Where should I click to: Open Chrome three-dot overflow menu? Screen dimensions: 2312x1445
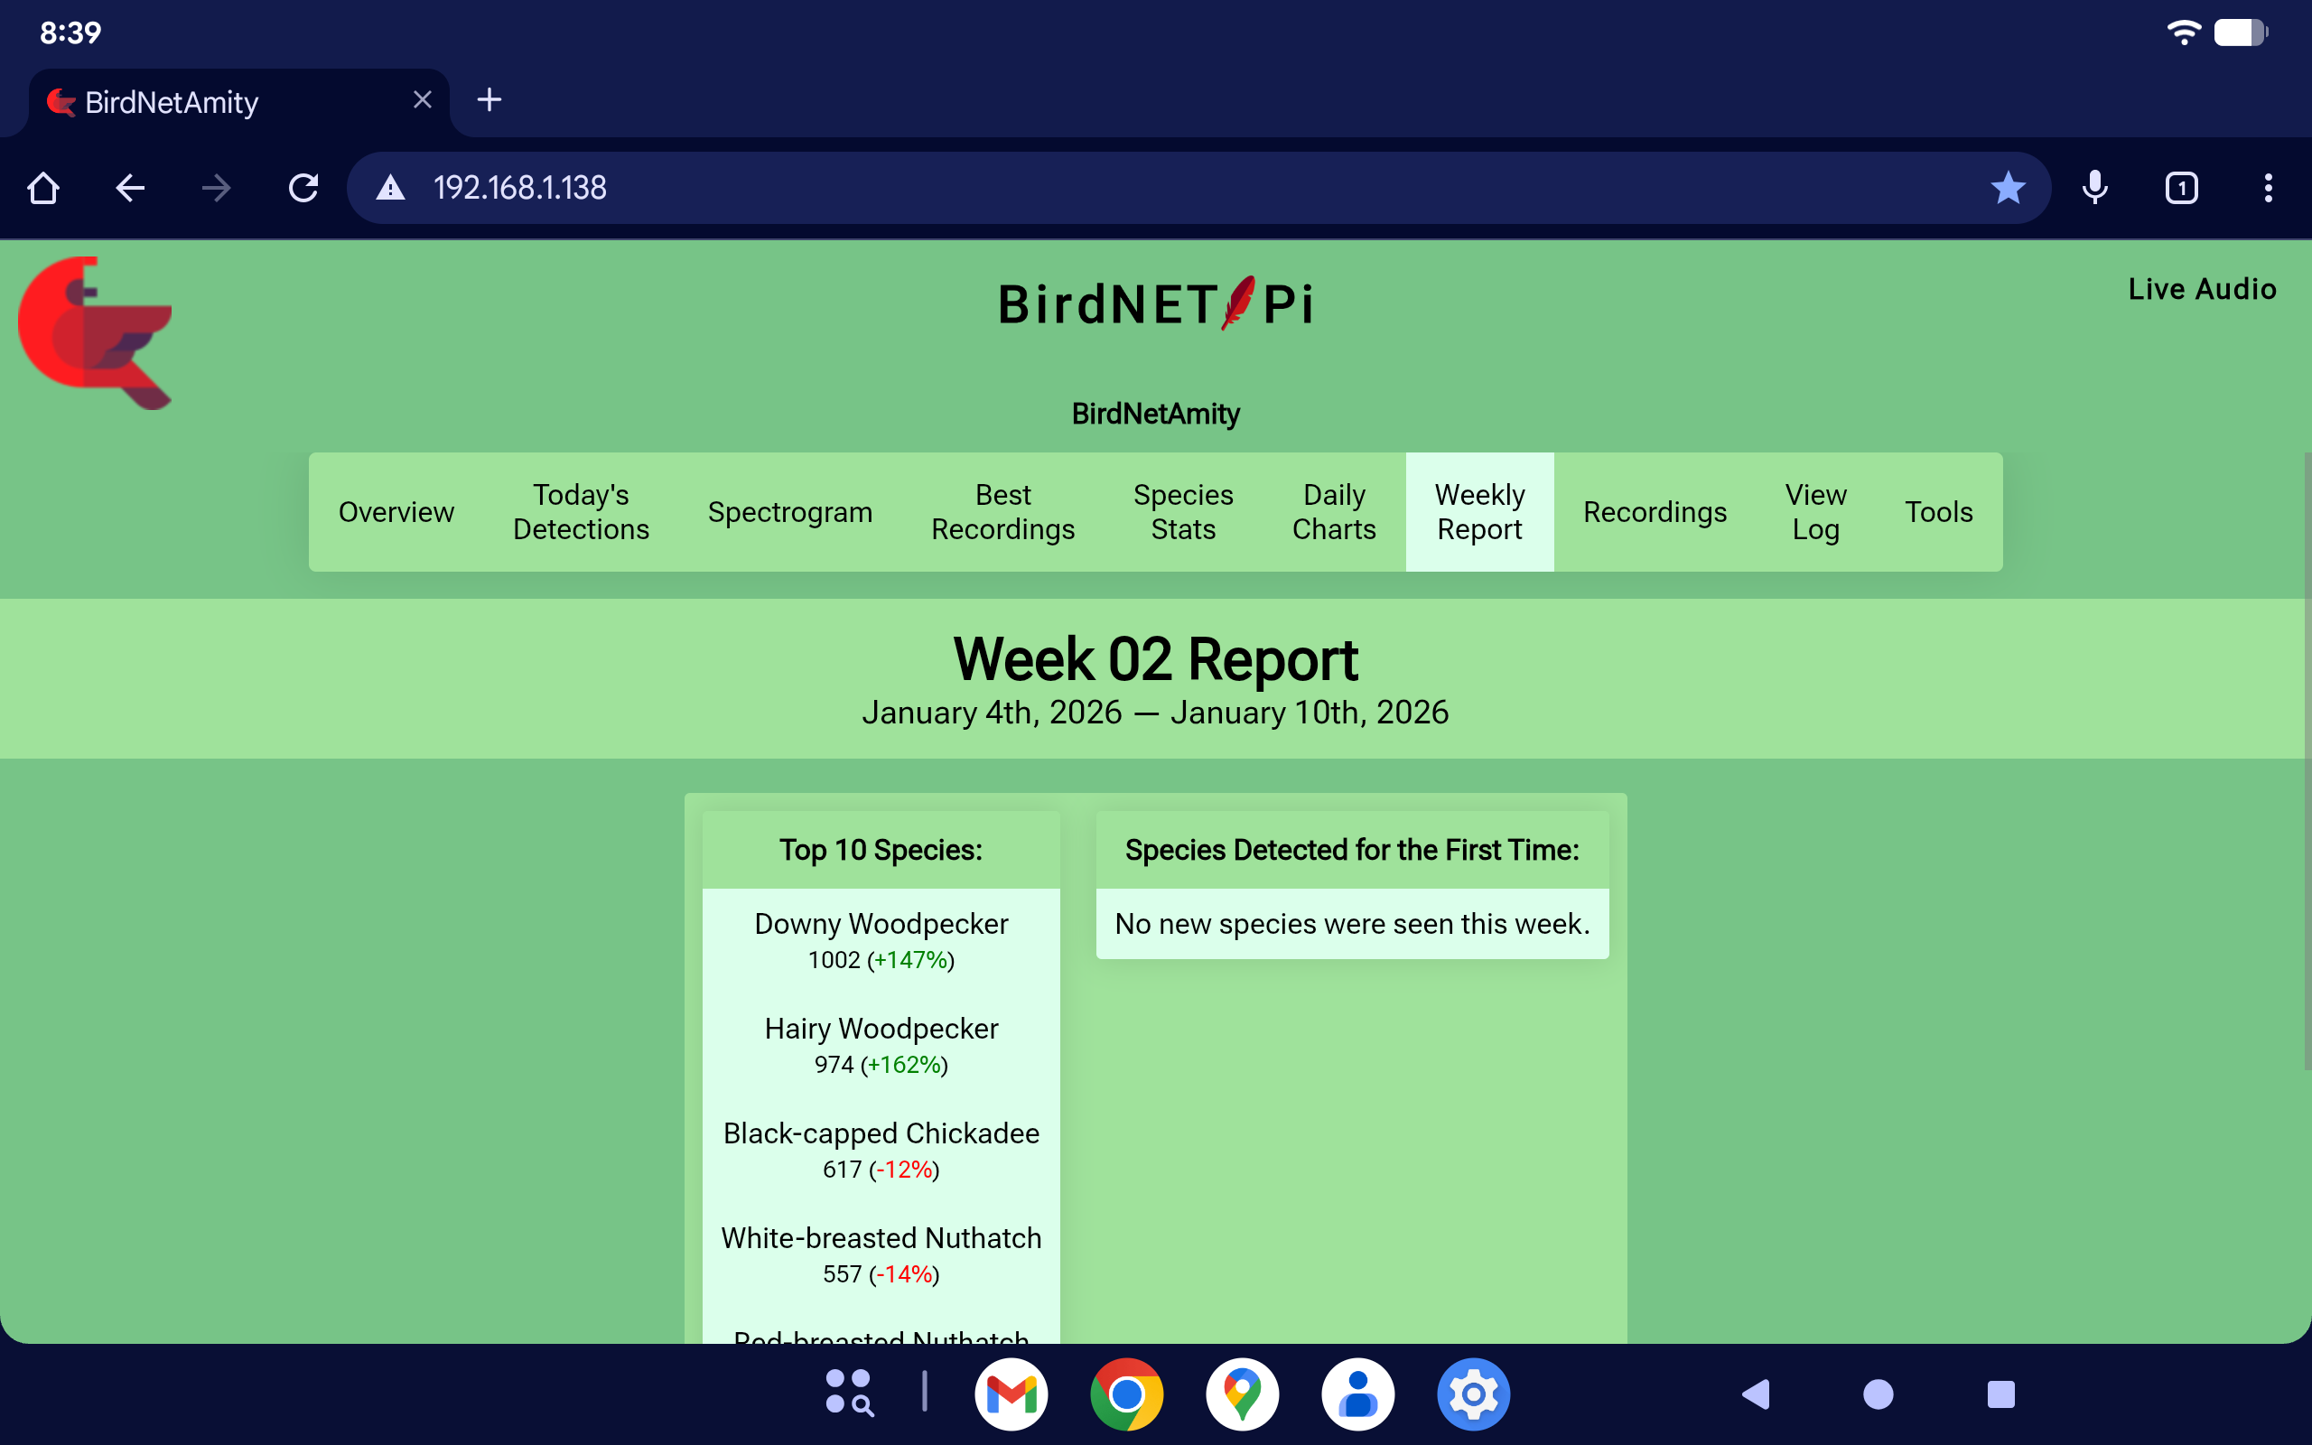point(2267,188)
